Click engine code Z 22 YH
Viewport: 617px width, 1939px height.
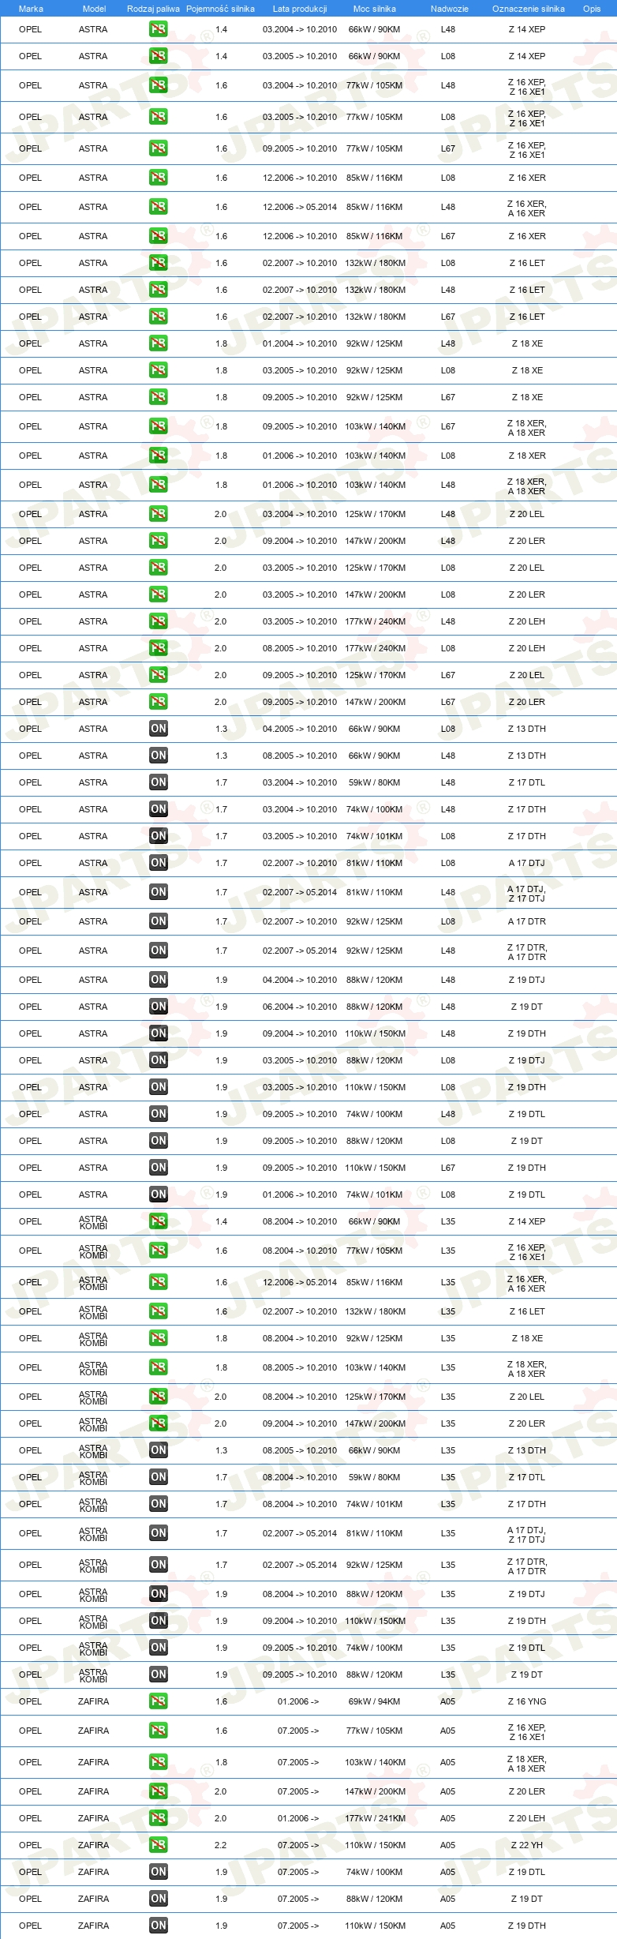tap(527, 1845)
